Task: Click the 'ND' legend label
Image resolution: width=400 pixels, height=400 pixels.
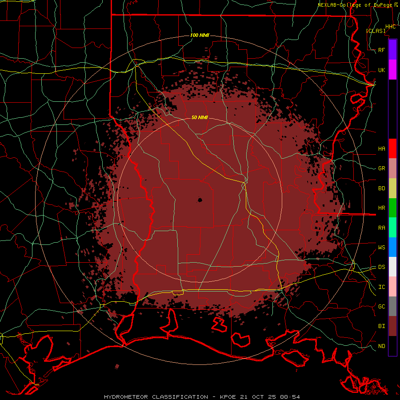Action: pos(381,346)
